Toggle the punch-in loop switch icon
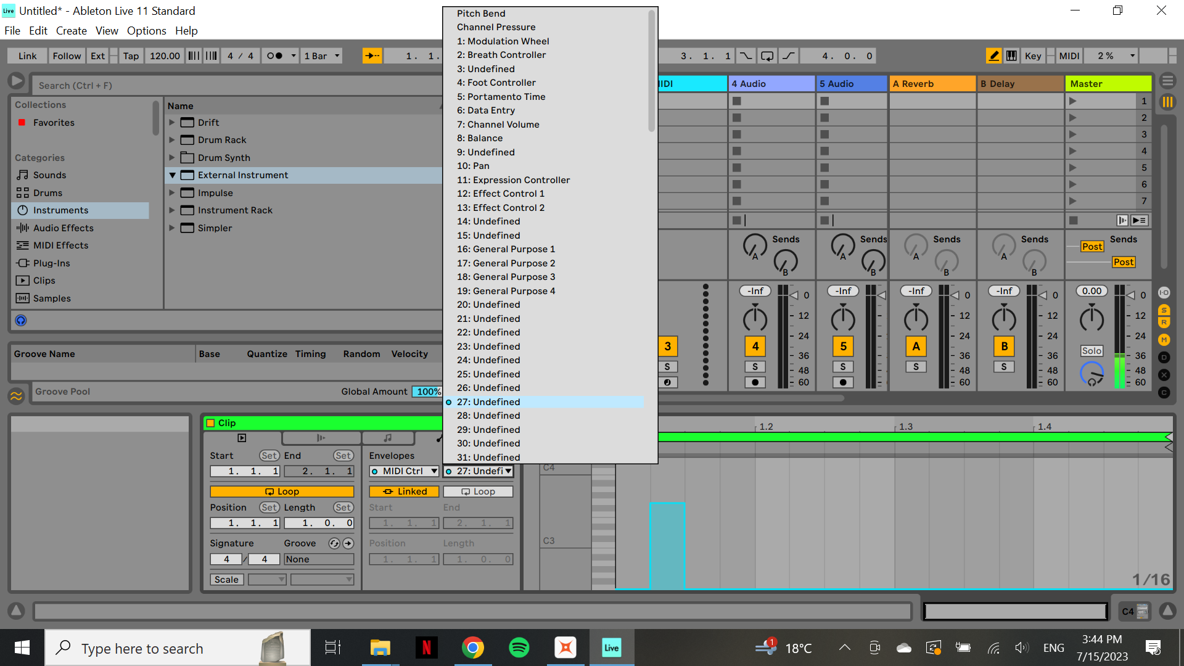 tap(746, 55)
